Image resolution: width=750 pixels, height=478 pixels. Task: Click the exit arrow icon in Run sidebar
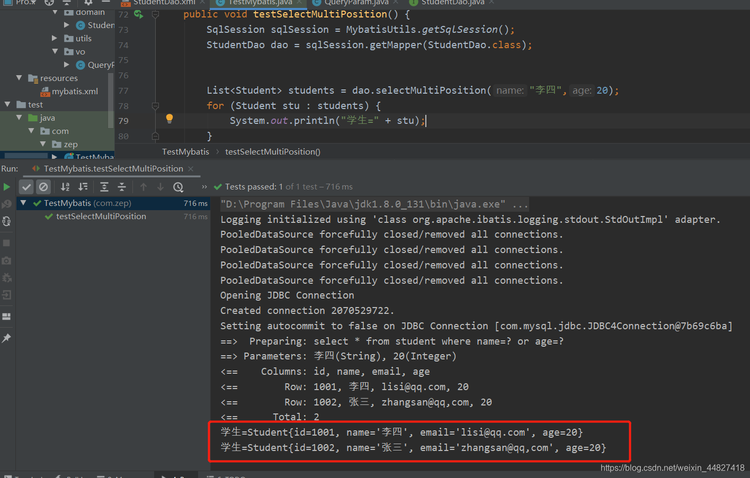pyautogui.click(x=7, y=295)
